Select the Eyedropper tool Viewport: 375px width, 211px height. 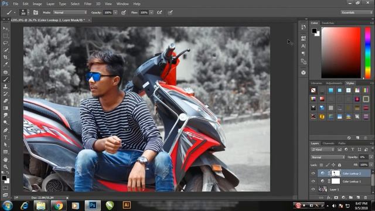point(5,64)
